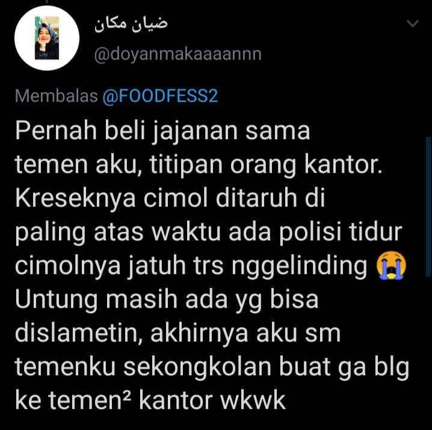Click the word 'Kreseknya' in the tweet
Screen dimensions: 432x430
point(75,199)
